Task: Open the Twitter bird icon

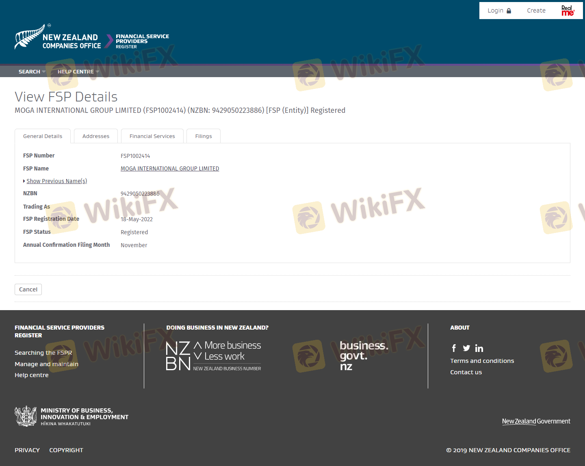Action: 466,348
